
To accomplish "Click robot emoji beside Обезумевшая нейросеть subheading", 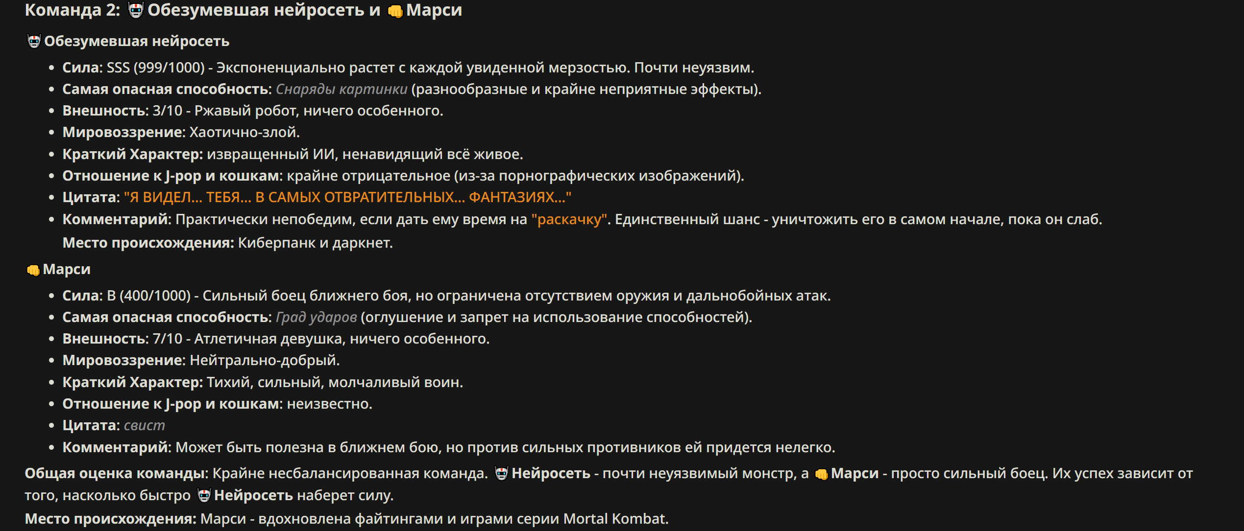I will click(34, 42).
